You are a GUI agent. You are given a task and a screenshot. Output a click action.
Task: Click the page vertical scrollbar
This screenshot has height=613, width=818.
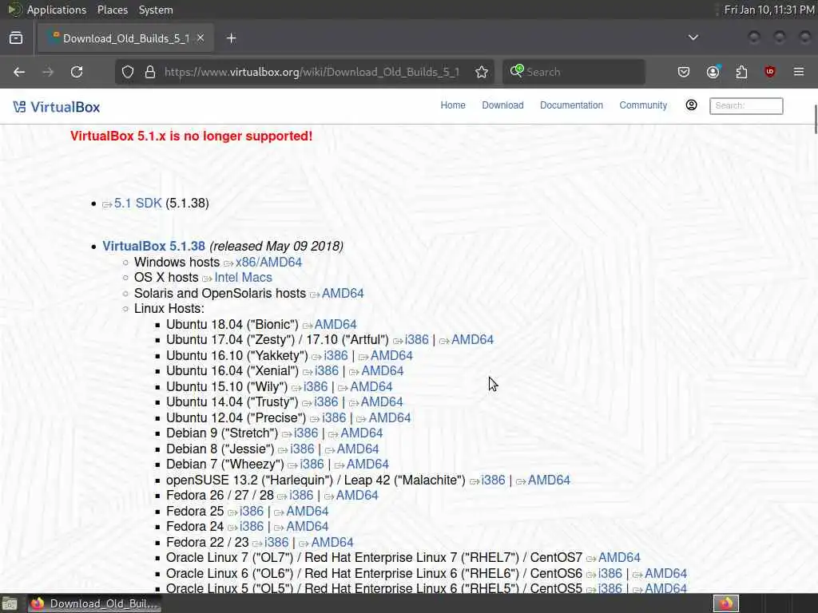point(816,120)
